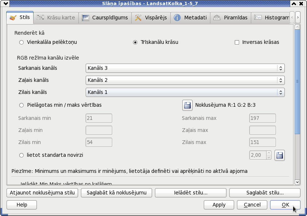Select Trīskanālu krāsu radio button
Image resolution: width=307 pixels, height=216 pixels.
point(155,42)
